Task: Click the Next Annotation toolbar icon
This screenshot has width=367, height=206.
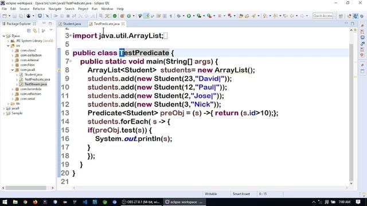Action: tap(265, 16)
